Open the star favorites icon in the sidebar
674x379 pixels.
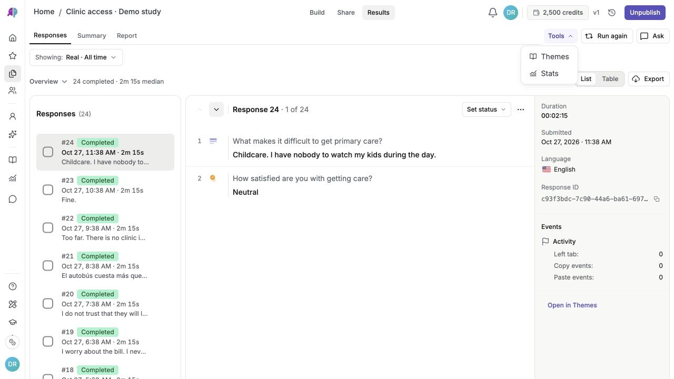pos(13,56)
